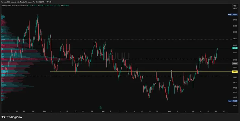
Task: Click the 17.60 price scale label
Action: [x=235, y=88]
